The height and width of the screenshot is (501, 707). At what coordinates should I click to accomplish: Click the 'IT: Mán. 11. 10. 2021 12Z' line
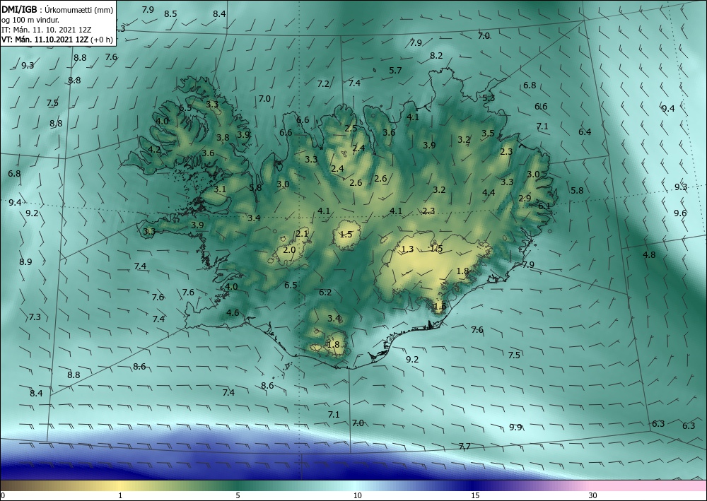point(47,30)
